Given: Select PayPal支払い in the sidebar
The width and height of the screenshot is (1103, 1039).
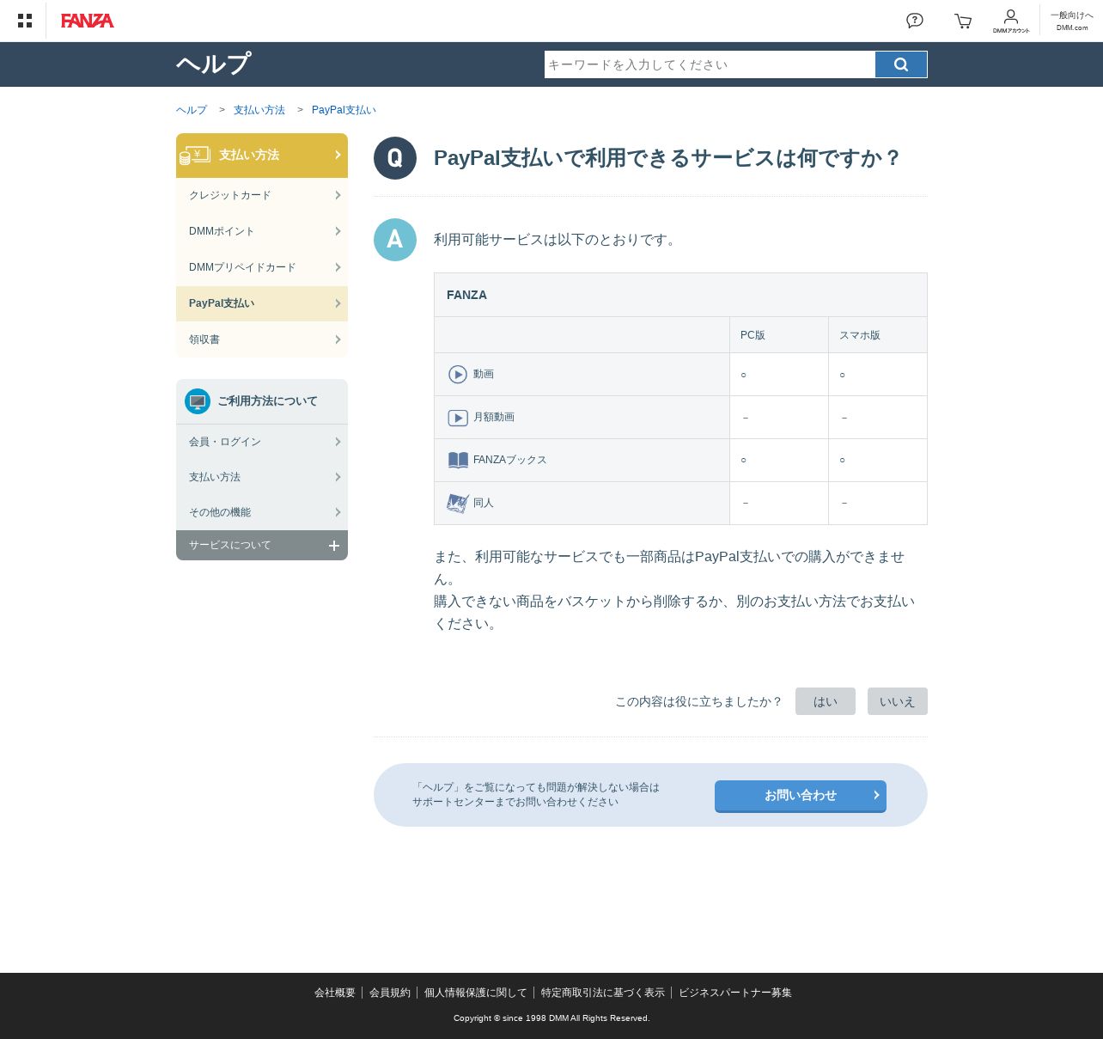Looking at the screenshot, I should (262, 303).
